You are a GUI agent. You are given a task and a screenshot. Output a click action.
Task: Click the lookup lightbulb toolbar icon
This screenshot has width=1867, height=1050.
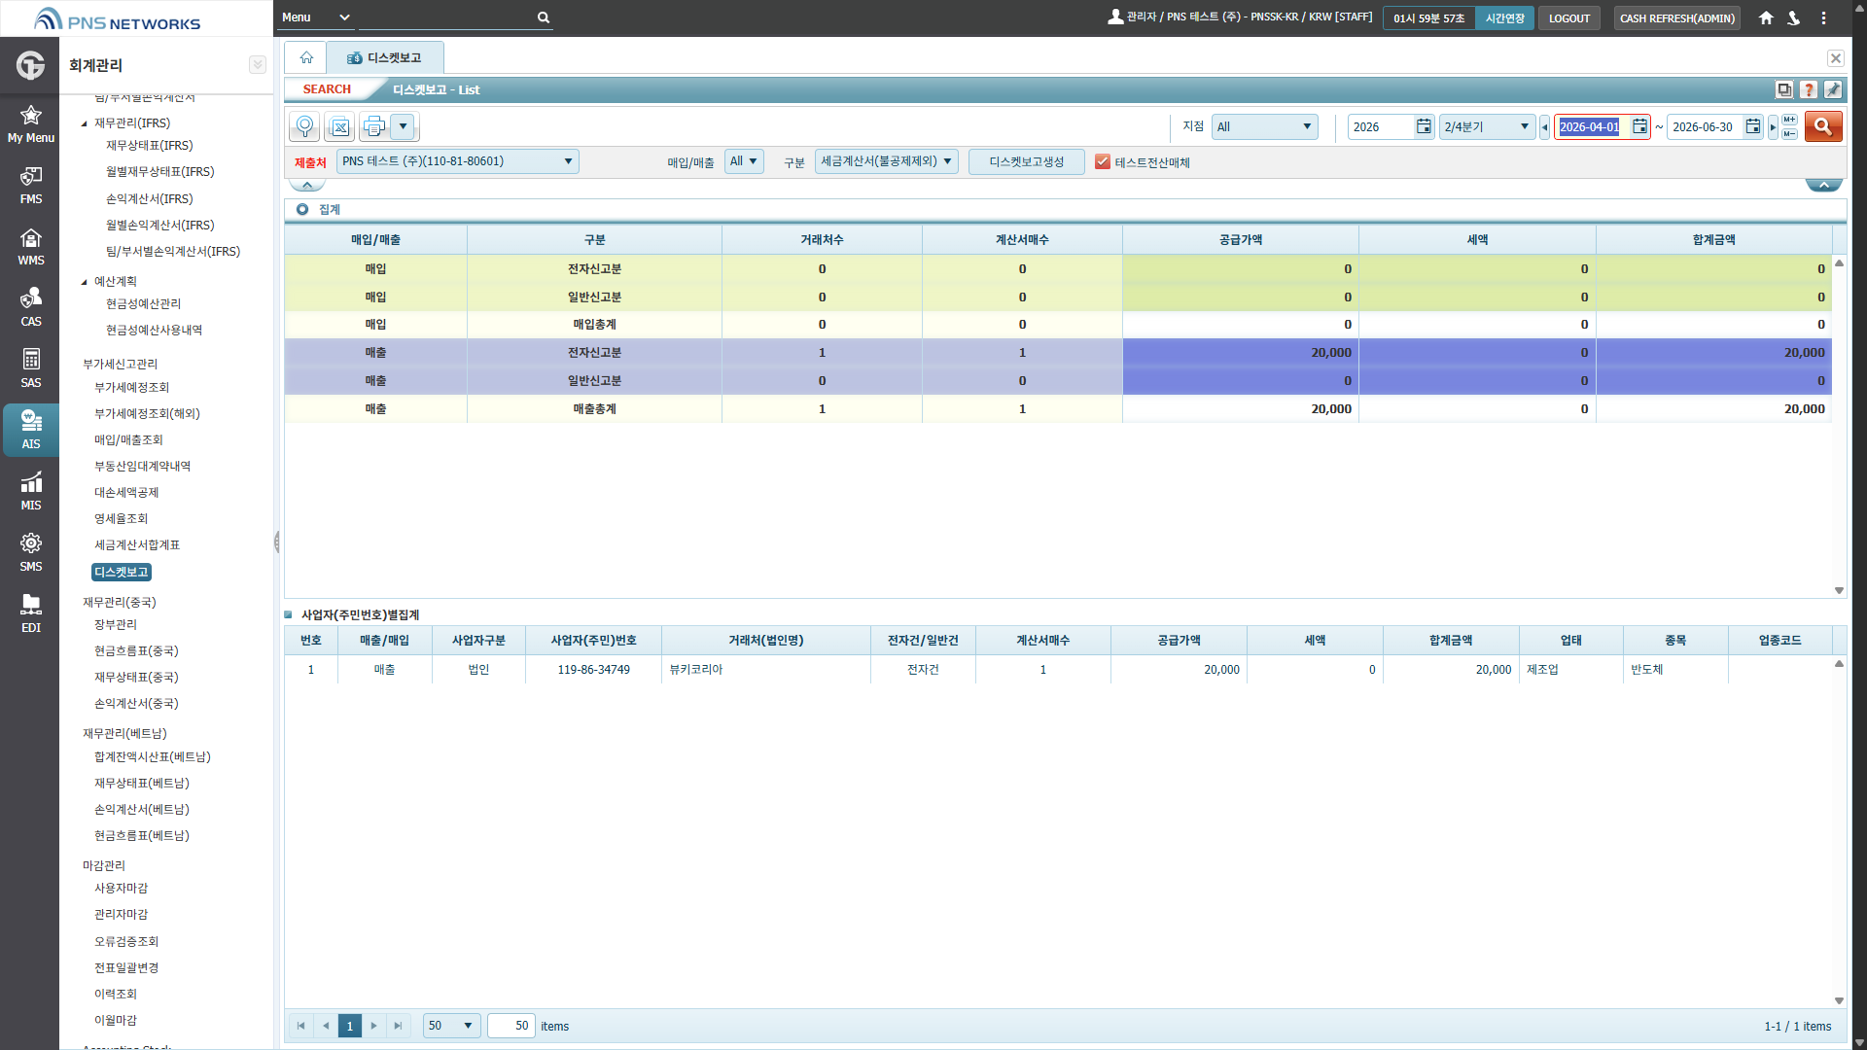click(304, 126)
